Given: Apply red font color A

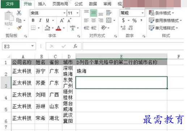Looking at the screenshot, I should pos(58,28).
